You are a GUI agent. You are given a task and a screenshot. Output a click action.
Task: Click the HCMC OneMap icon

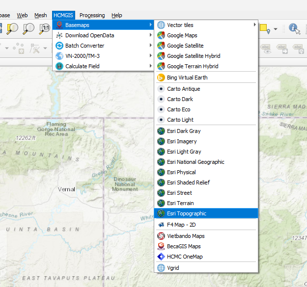(x=161, y=257)
